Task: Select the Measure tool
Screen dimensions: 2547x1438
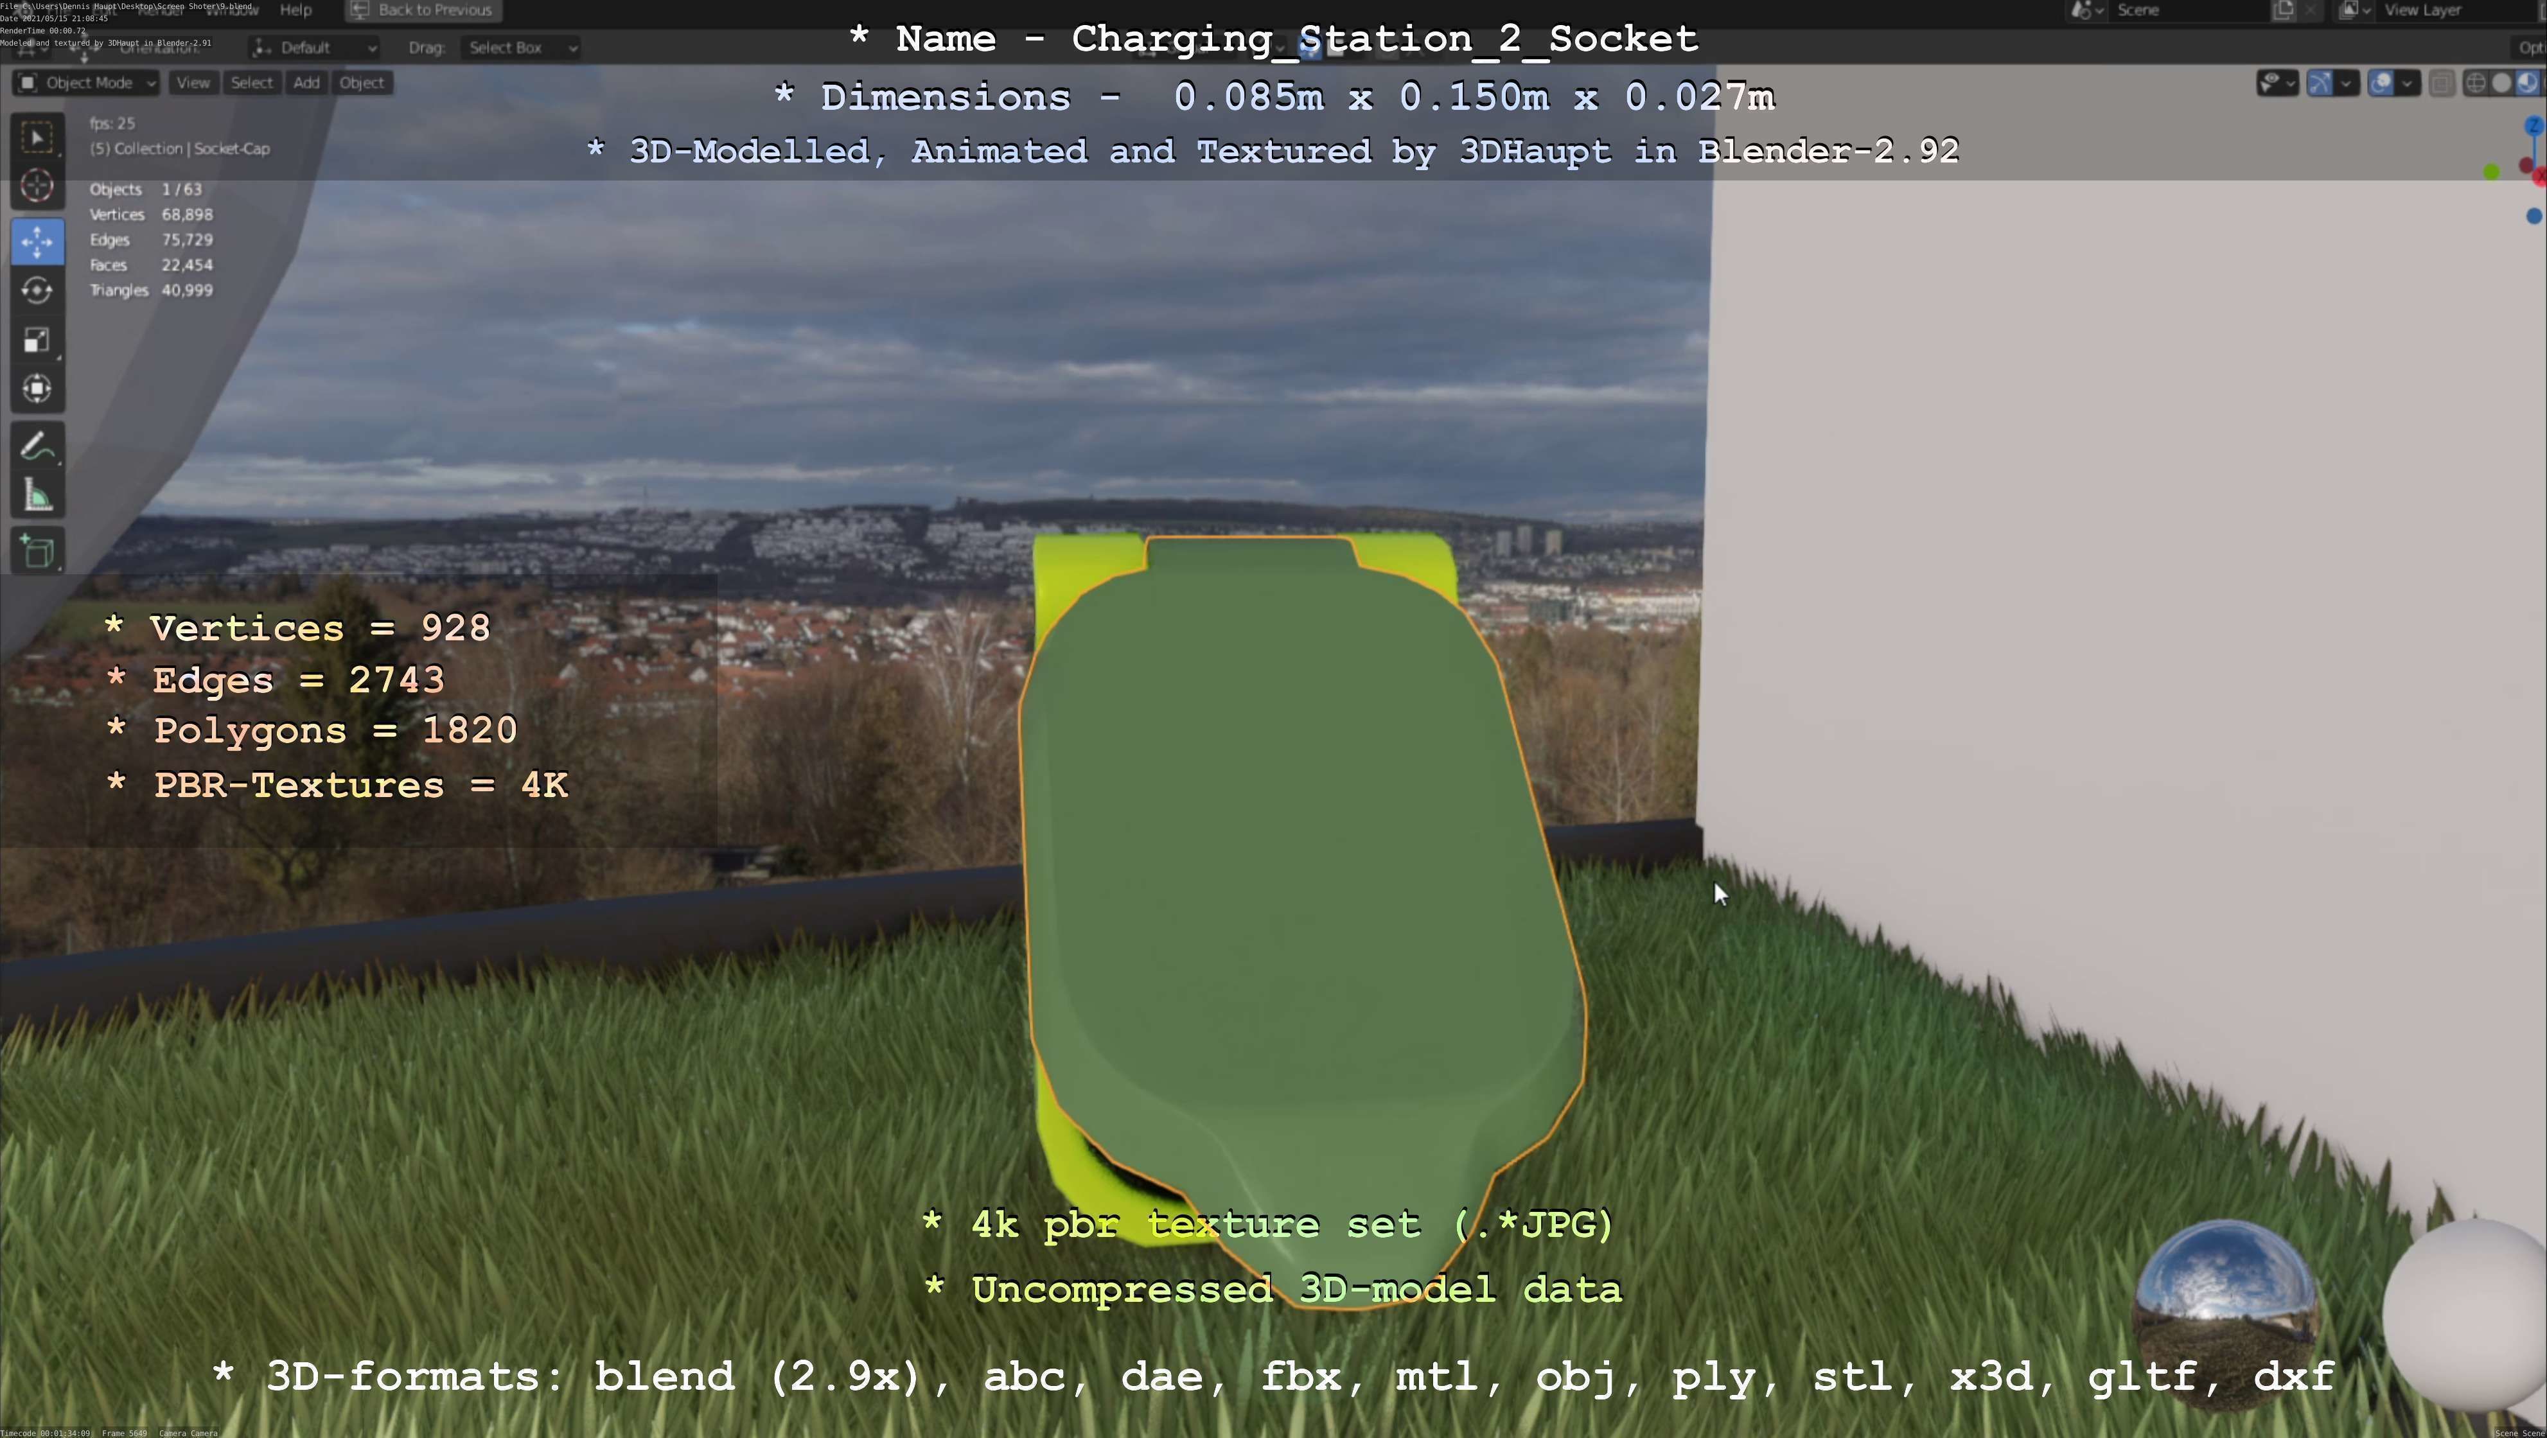Action: point(37,496)
